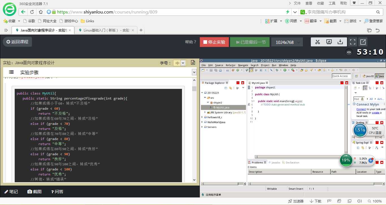
Task: Open the browser home page icon
Action: coord(41,12)
